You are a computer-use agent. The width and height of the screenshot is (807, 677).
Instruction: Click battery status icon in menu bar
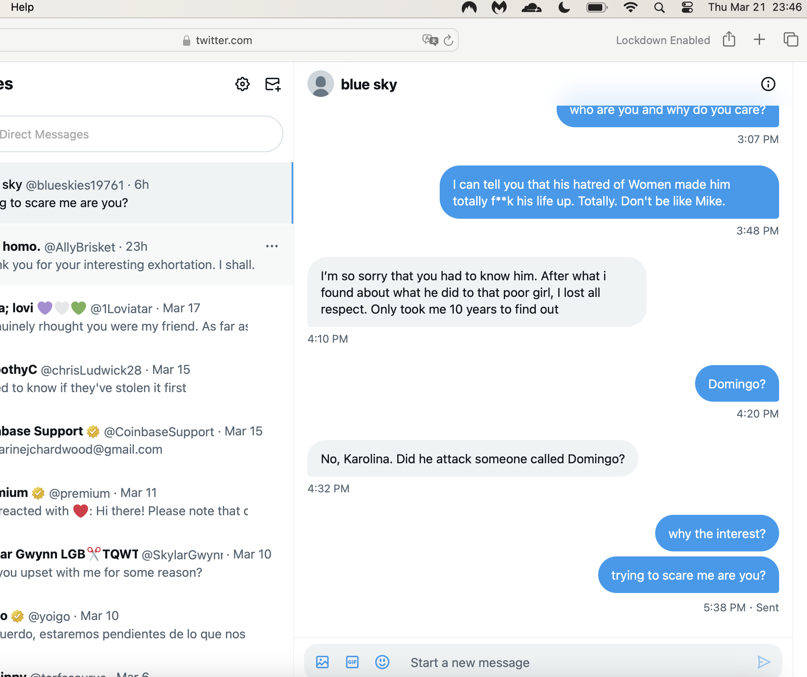point(597,7)
